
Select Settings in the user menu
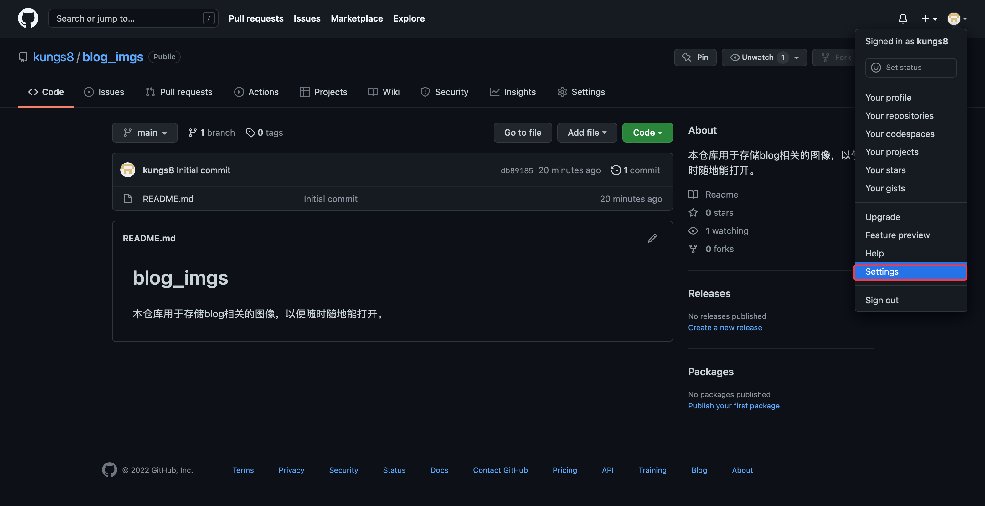click(x=910, y=271)
